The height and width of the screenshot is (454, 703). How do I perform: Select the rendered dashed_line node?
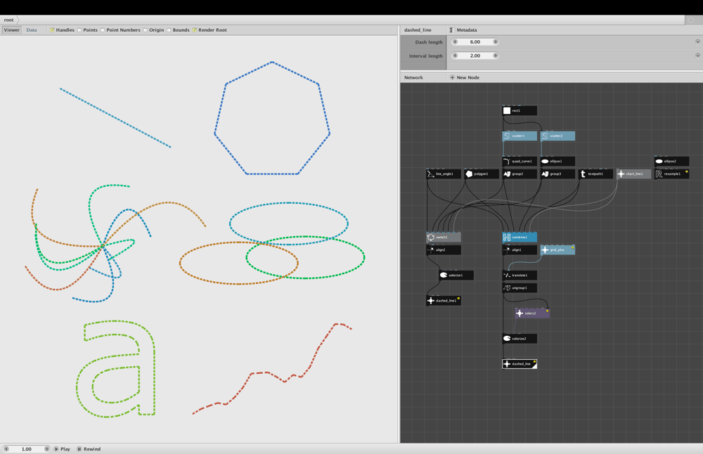pos(520,364)
